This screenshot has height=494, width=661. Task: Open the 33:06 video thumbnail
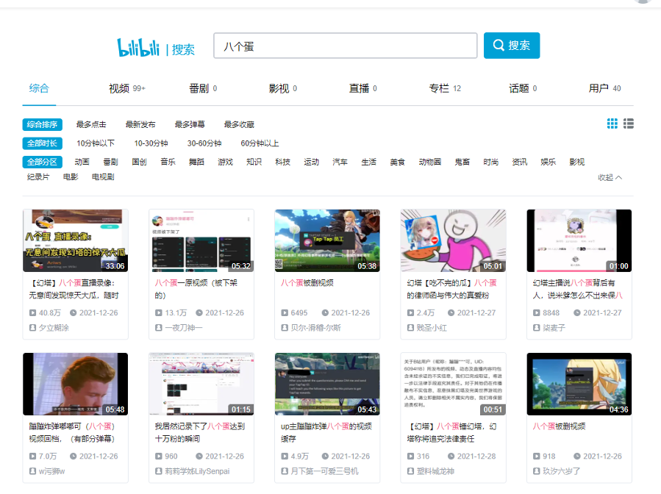point(75,240)
